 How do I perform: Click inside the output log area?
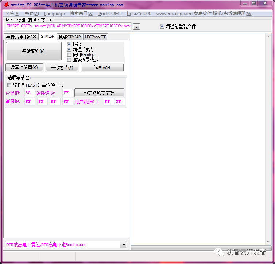click(198, 139)
